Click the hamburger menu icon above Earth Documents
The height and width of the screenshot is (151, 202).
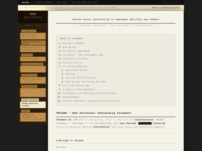click(33, 14)
